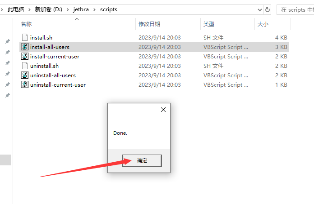314x204 pixels.
Task: Sort files by 类型 column
Action: (209, 24)
